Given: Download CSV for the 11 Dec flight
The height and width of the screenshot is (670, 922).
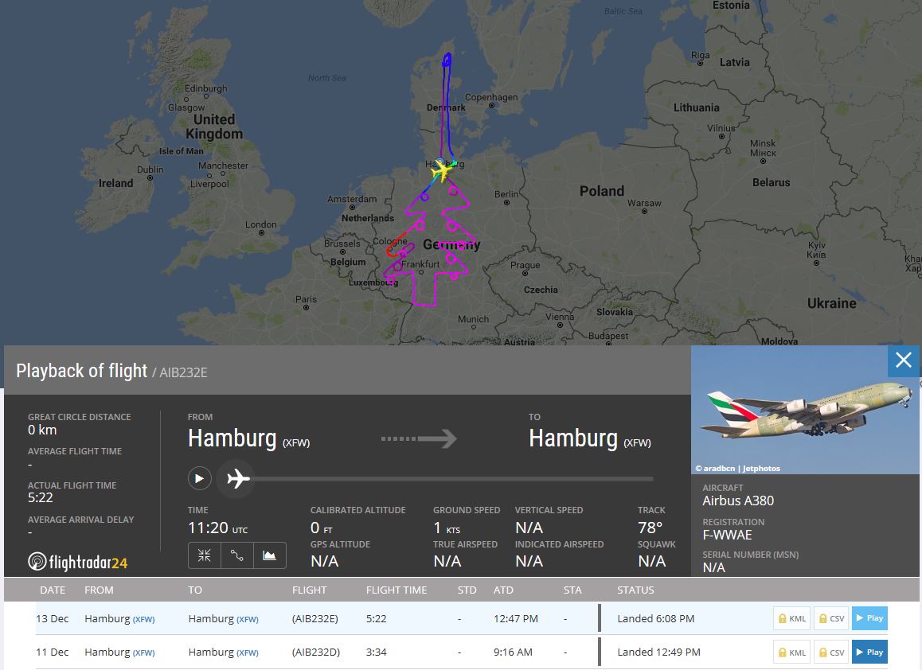Looking at the screenshot, I should tap(831, 652).
